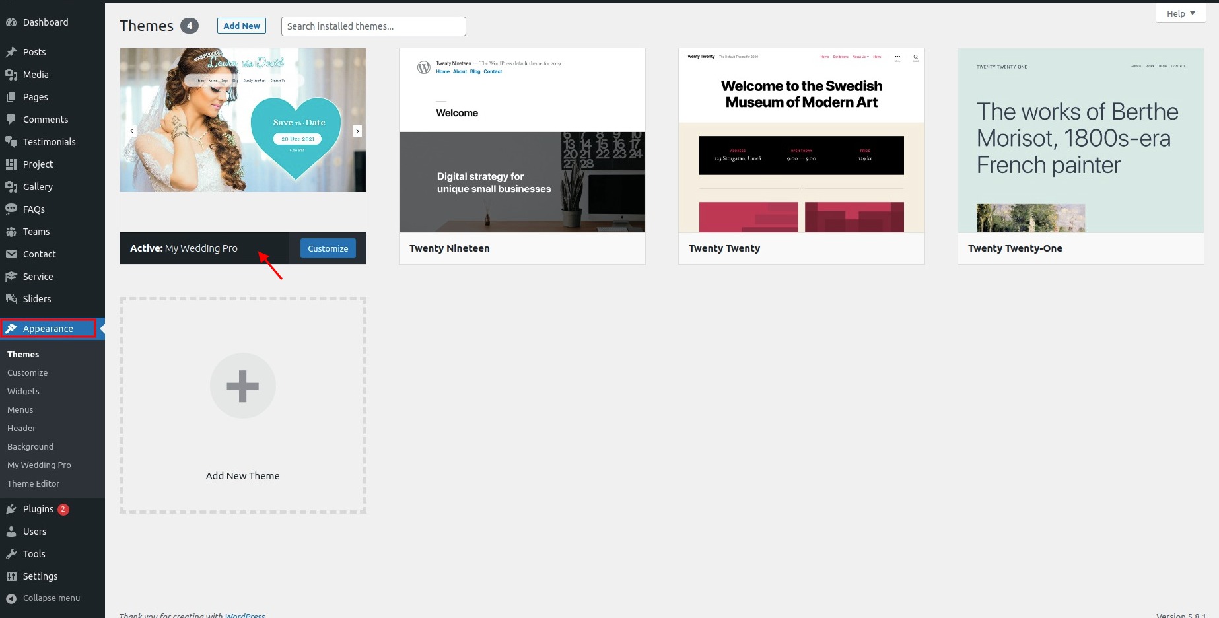This screenshot has height=618, width=1219.
Task: Click the Twenty Twenty-One theme name
Action: tap(1015, 248)
